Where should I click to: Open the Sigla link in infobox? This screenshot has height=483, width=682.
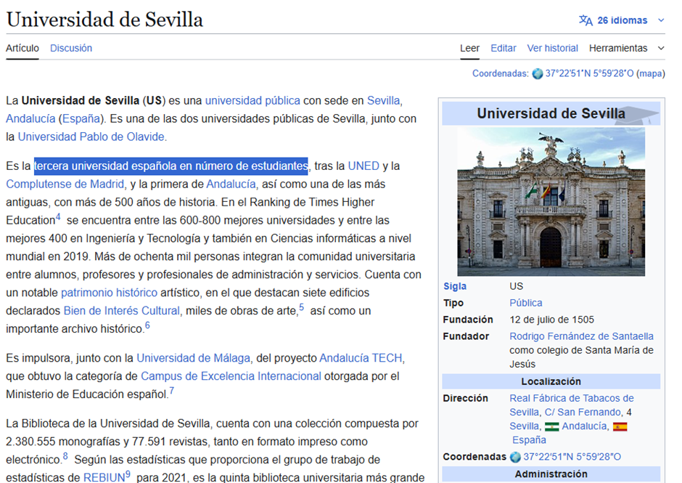pyautogui.click(x=454, y=286)
